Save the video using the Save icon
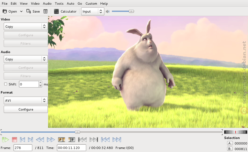This screenshot has width=248, height=152. coord(29,11)
